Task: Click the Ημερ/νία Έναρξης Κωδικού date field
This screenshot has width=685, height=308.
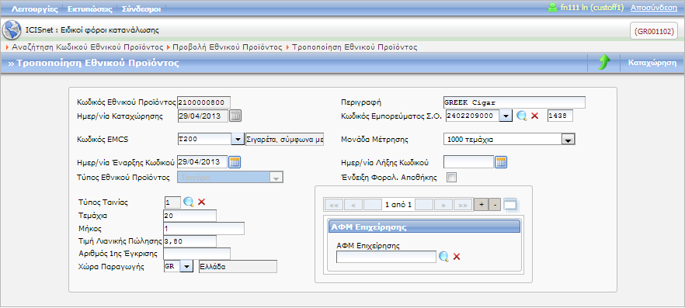Action: (202, 162)
